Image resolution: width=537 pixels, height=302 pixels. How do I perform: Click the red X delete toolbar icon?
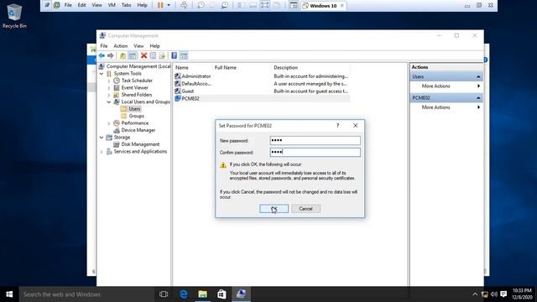tap(143, 55)
